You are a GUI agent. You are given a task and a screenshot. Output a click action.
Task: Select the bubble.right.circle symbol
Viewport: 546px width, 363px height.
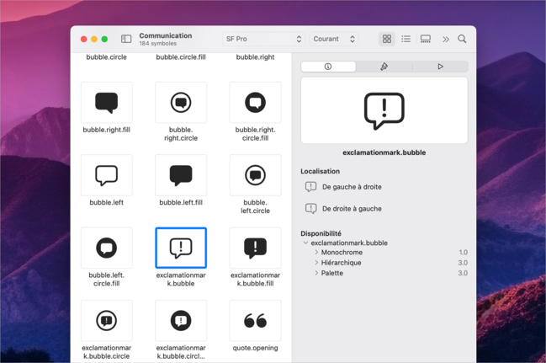181,103
